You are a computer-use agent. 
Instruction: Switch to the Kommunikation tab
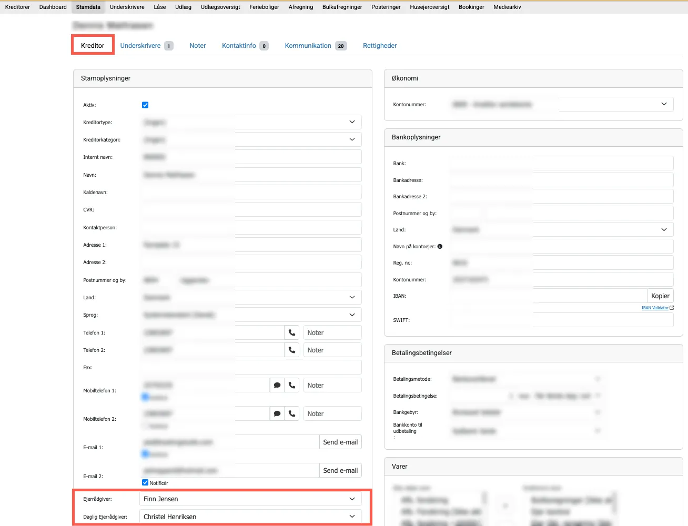tap(308, 46)
